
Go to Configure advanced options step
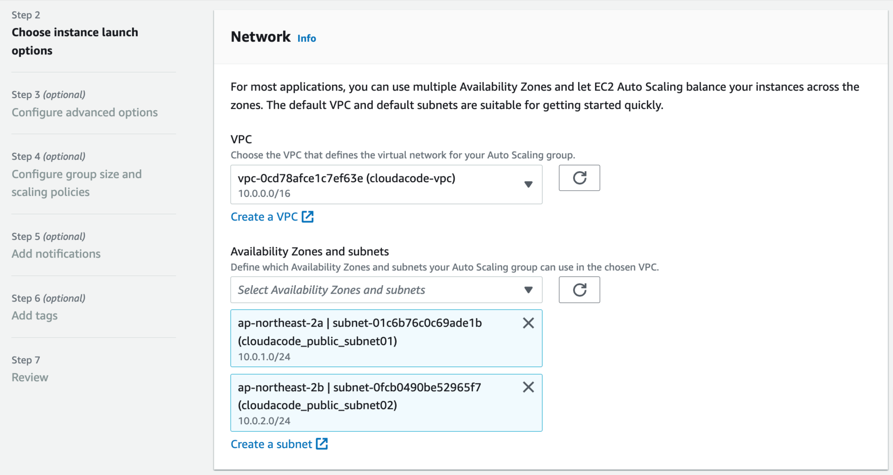pos(85,112)
